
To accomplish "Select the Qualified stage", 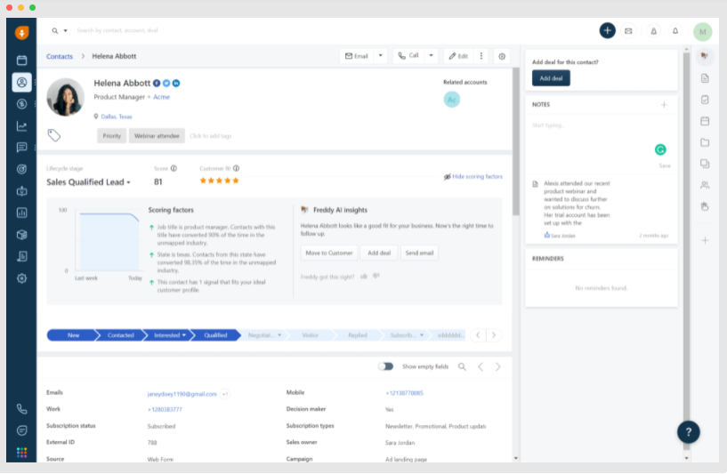I will 215,335.
